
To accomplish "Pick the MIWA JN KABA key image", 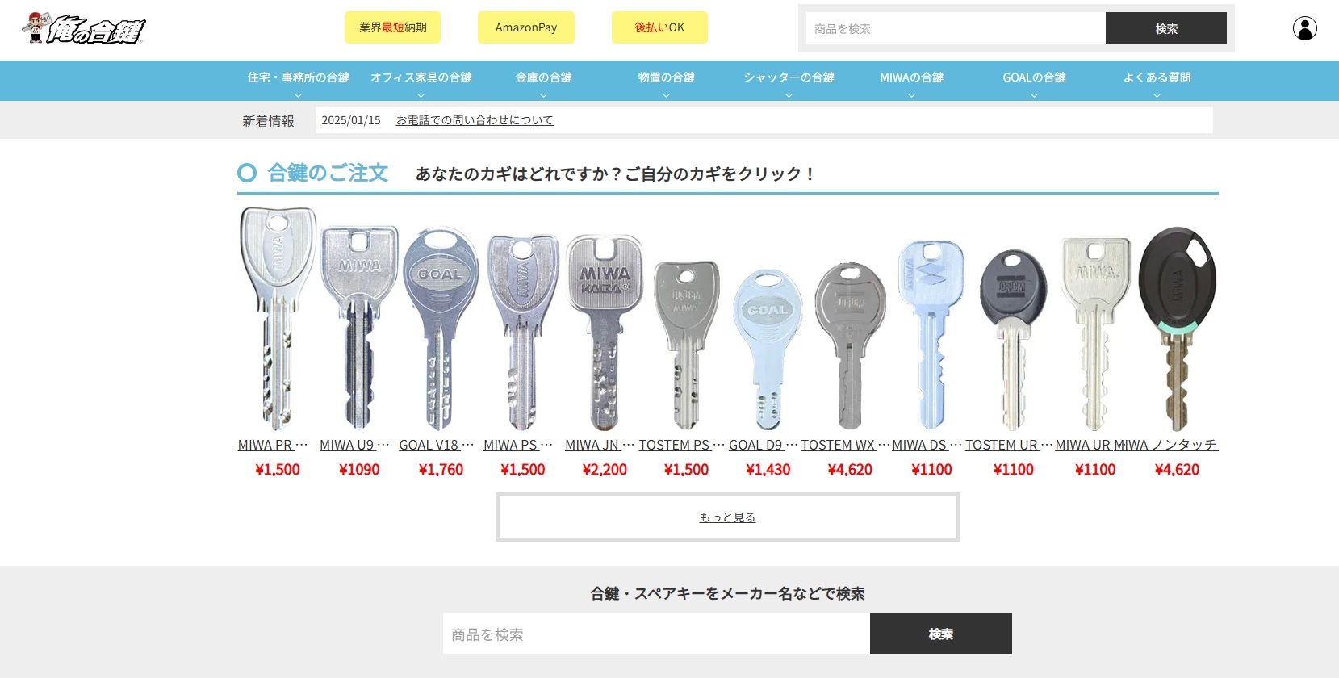I will point(604,333).
